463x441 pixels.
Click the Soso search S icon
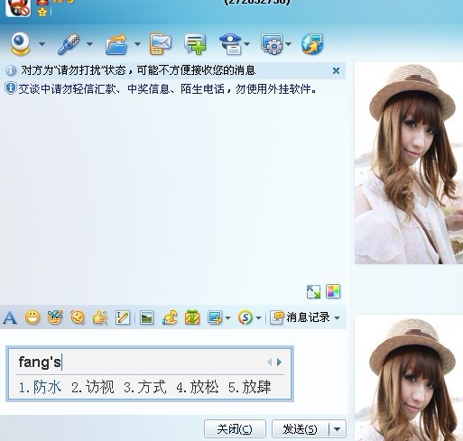click(245, 317)
